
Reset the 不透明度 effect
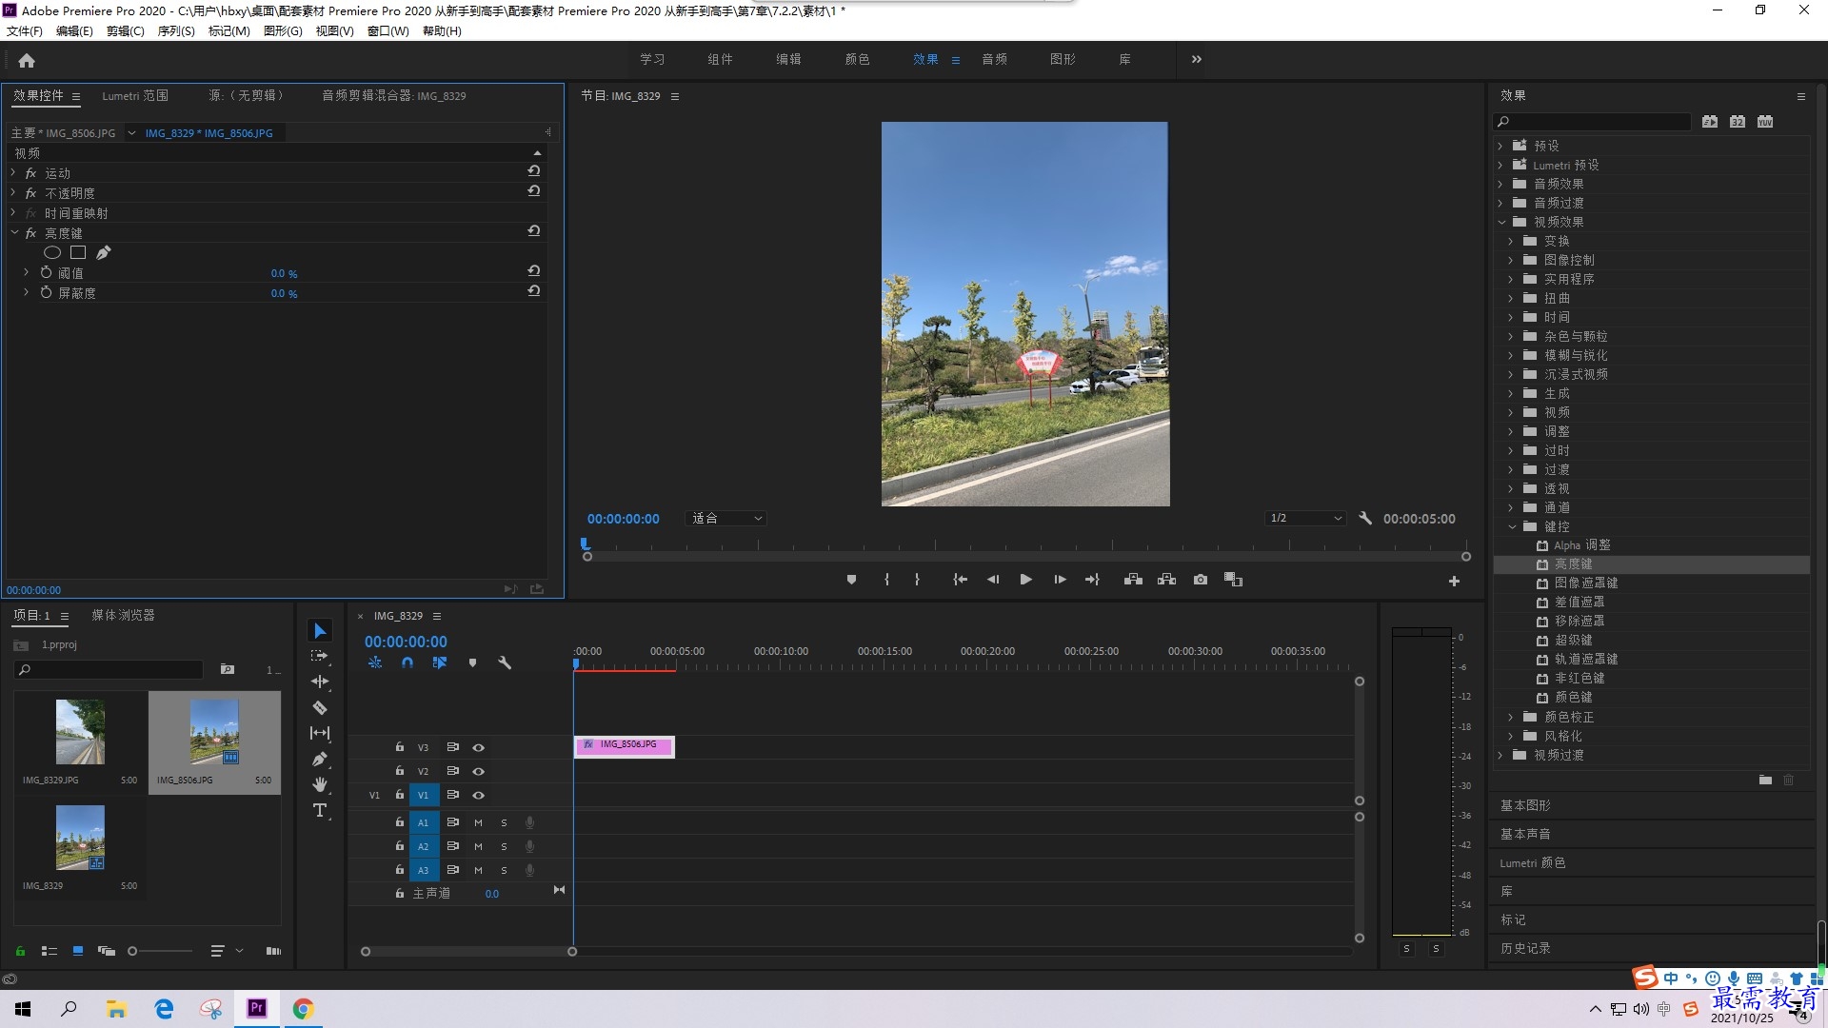[534, 191]
